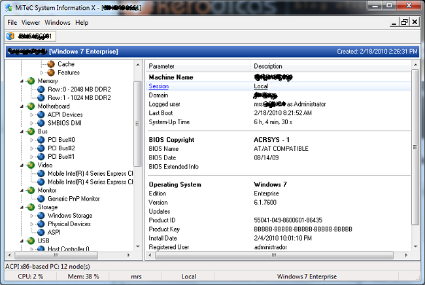Click the cube icon on the toolbar tab
The width and height of the screenshot is (425, 285).
point(10,36)
